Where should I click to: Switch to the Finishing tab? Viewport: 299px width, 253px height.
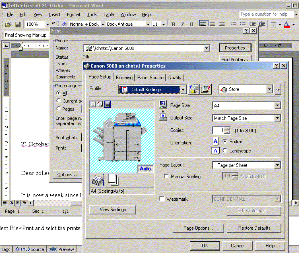click(x=124, y=77)
